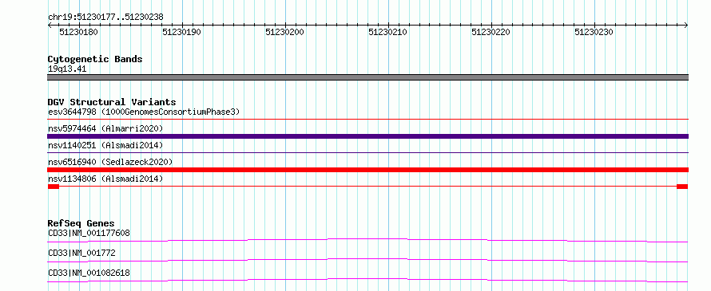The image size is (711, 291).
Task: Click thick purple bar of nsv5974464
Action: 367,136
